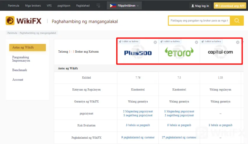This screenshot has height=144, width=248.
Task: Click Paghahambing ng mangangalakal breadcrumb
Action: 38,33
